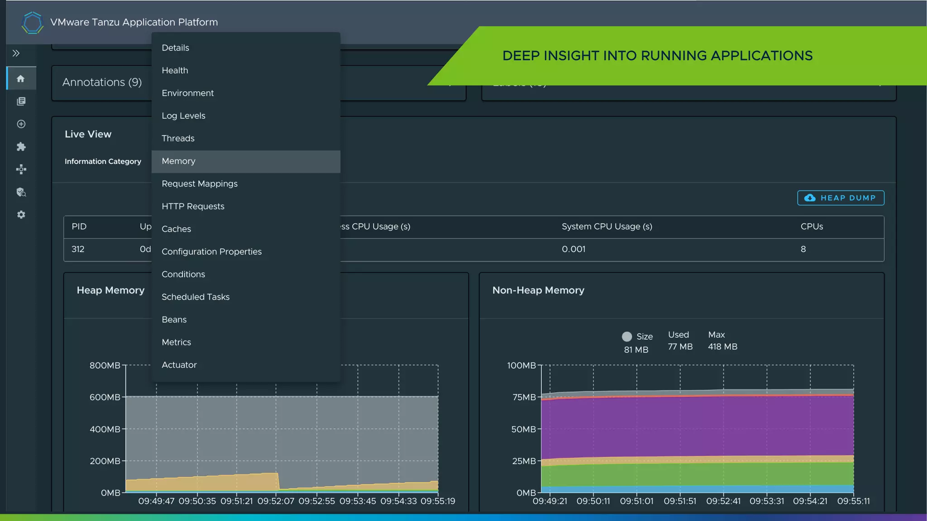Viewport: 927px width, 521px height.
Task: Go to the Home sidebar icon
Action: 21,79
